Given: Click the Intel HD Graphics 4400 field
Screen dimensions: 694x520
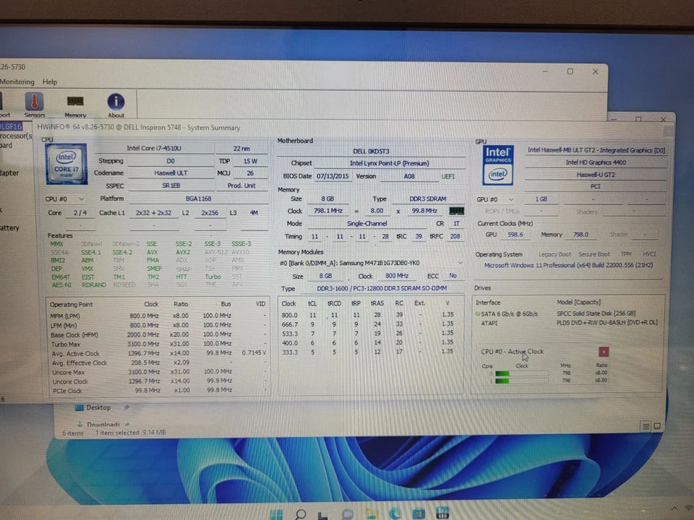Looking at the screenshot, I should coord(595,162).
